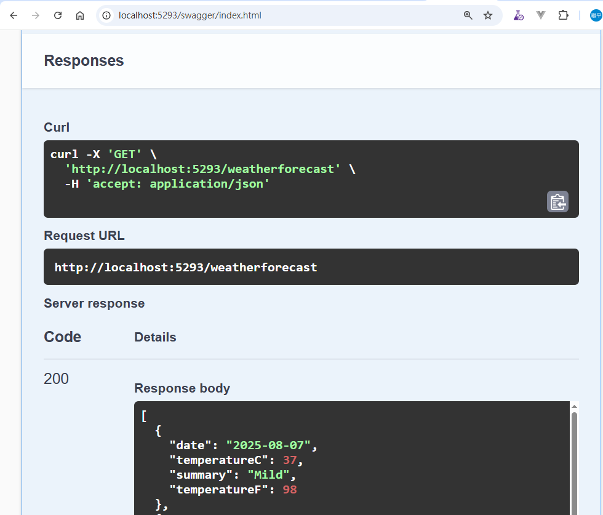Click the grey V extension icon
The height and width of the screenshot is (515, 603).
(541, 15)
